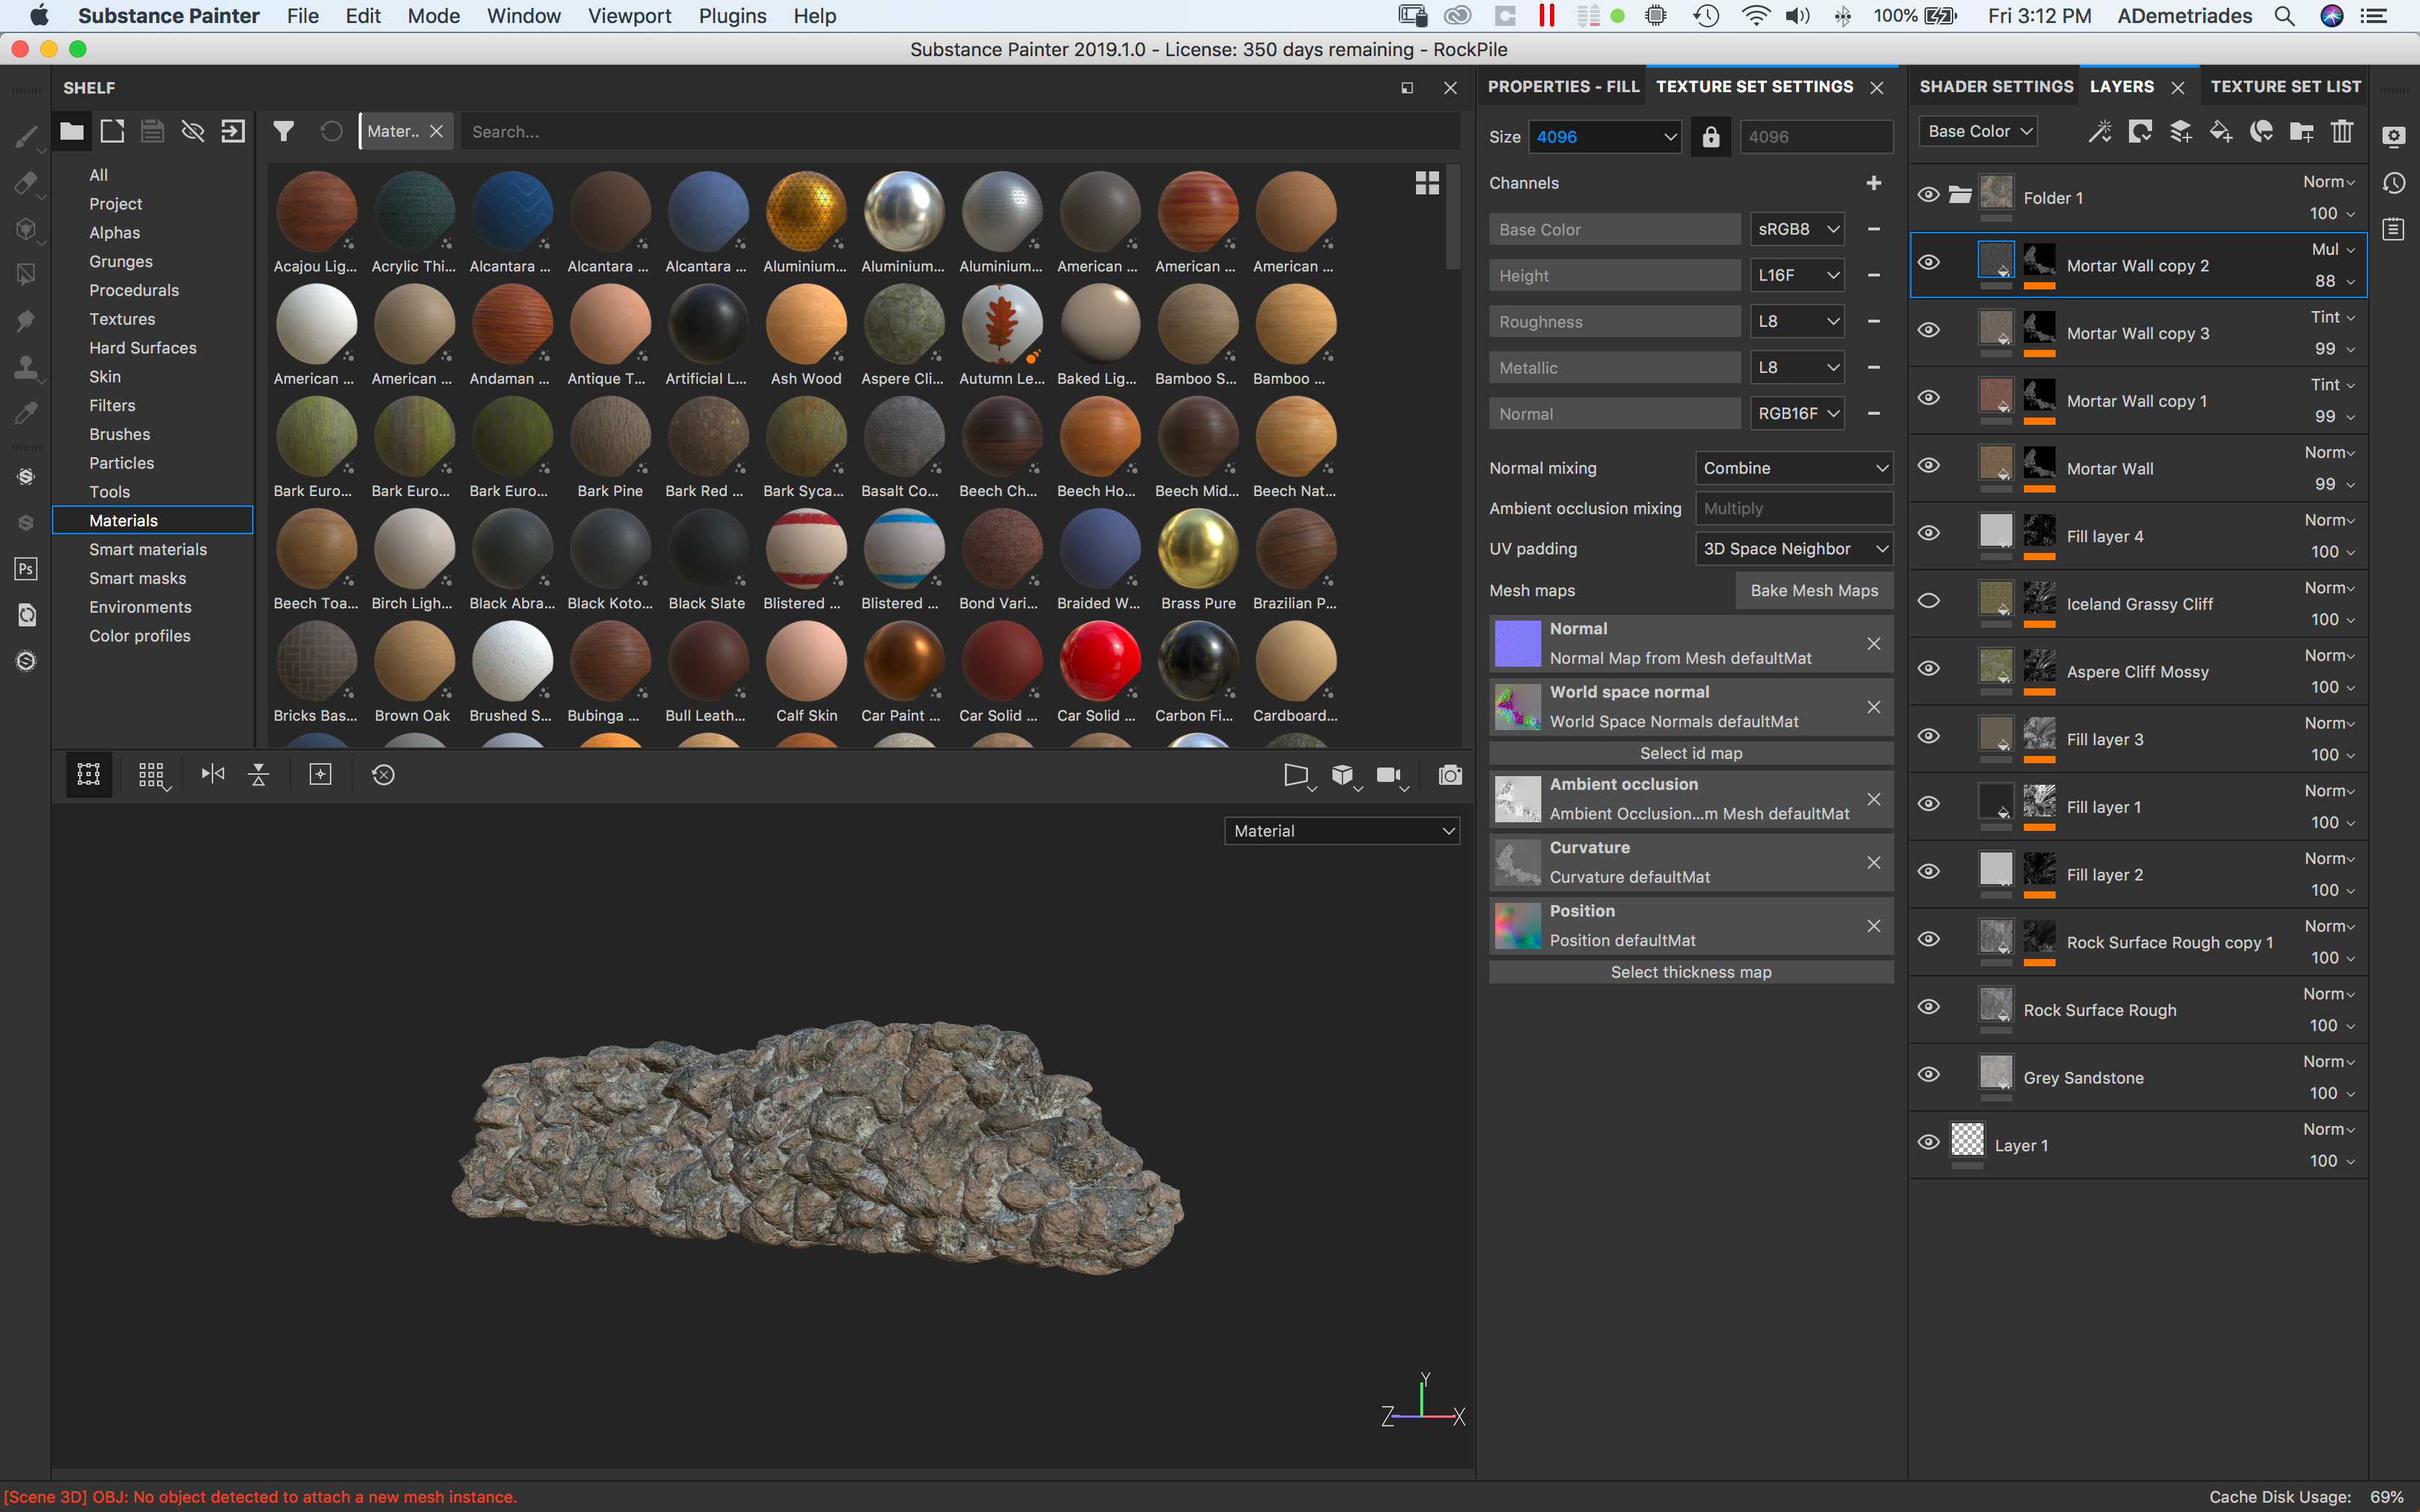This screenshot has width=2420, height=1512.
Task: Select the Clone stamp tool
Action: (26, 367)
